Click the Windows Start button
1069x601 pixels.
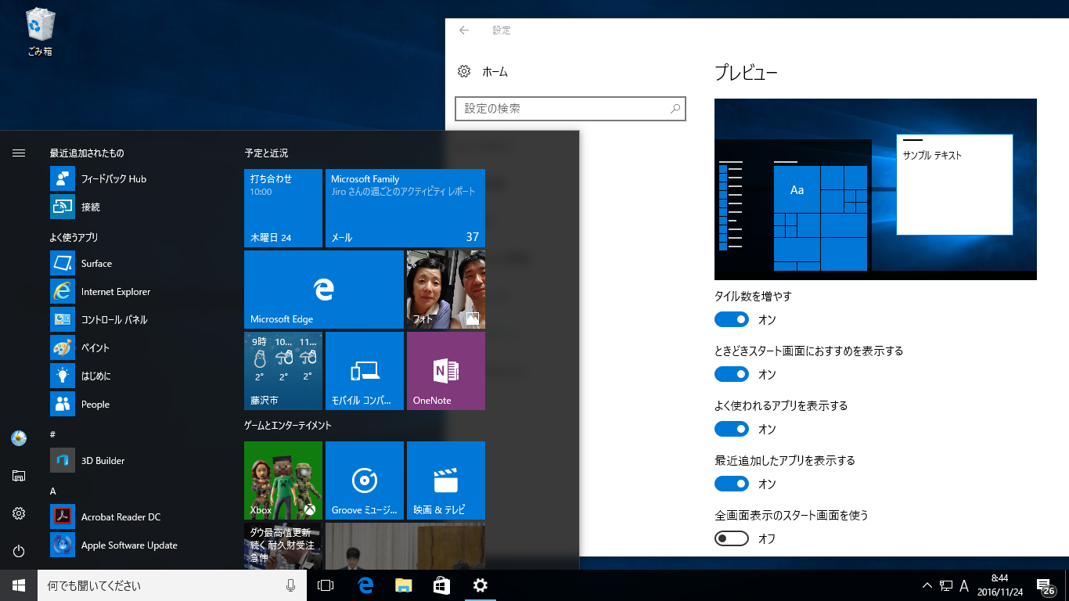pyautogui.click(x=19, y=585)
